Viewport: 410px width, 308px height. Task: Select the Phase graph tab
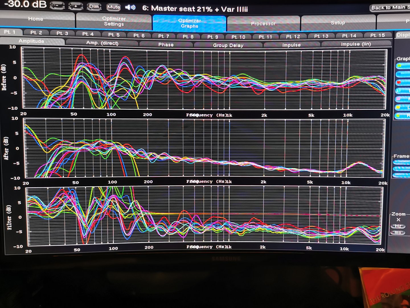[x=166, y=45]
